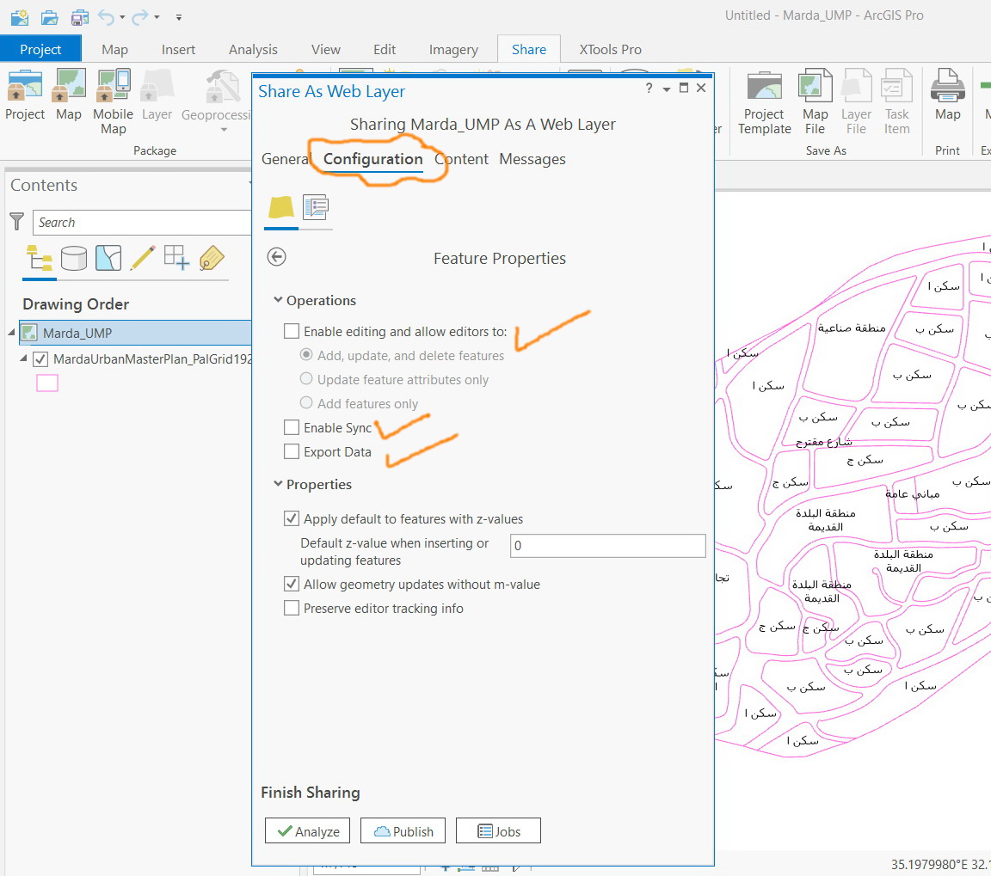This screenshot has height=876, width=991.
Task: Click the New Project icon in quick access toolbar
Action: [21, 17]
